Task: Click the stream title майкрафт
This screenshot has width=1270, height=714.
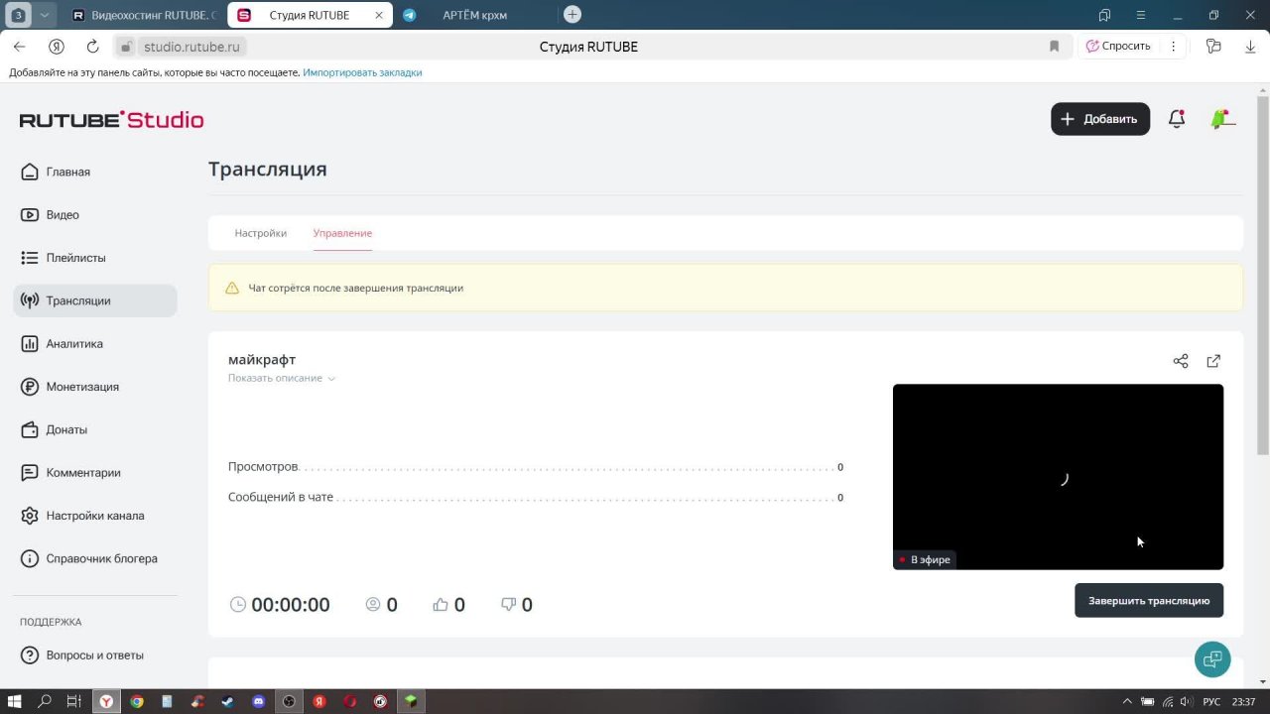Action: [262, 359]
